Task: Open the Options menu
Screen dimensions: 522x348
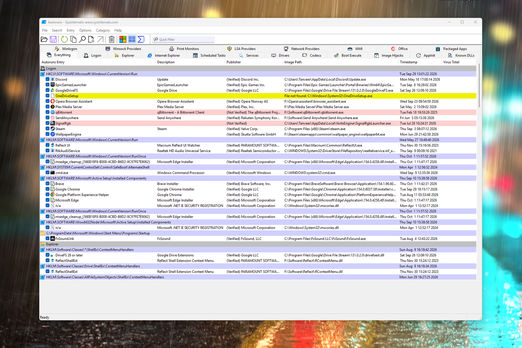Action: 85,30
